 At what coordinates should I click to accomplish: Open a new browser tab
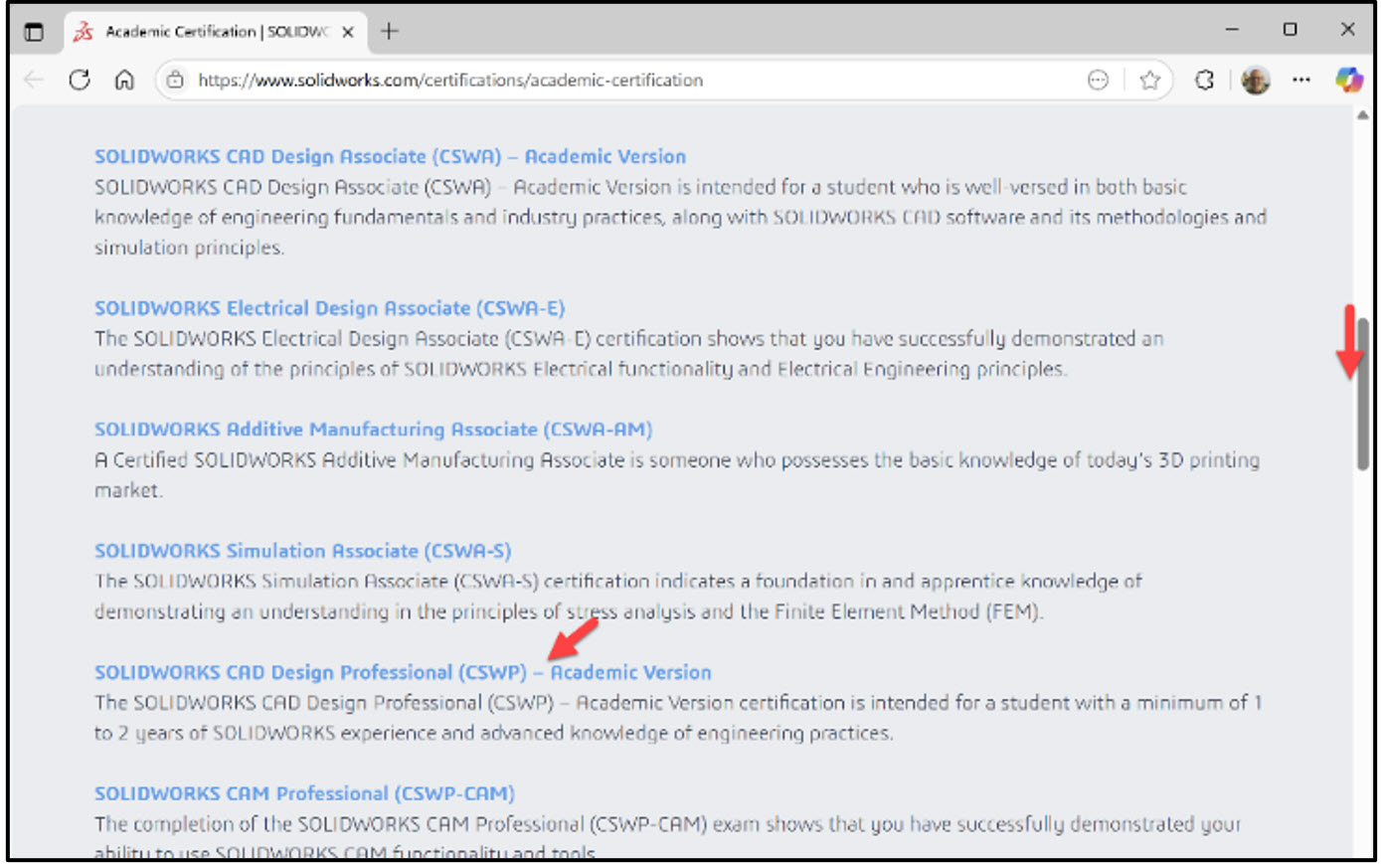tap(390, 31)
